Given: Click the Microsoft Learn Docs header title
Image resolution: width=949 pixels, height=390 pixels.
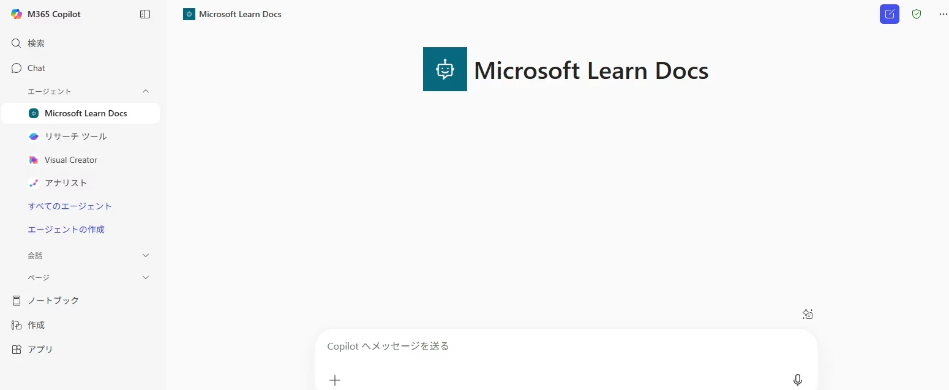Looking at the screenshot, I should tap(240, 14).
